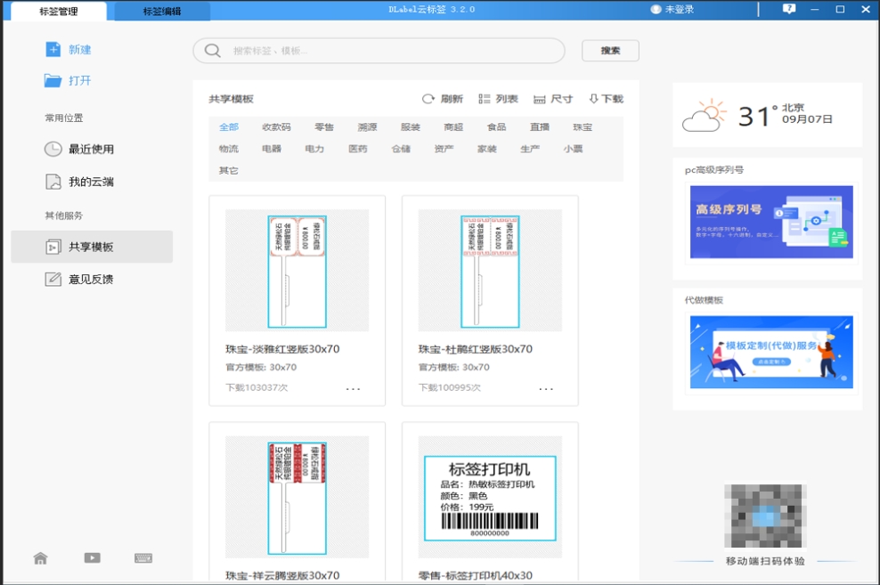
Task: Click 下载100995次 download count text
Action: (450, 387)
